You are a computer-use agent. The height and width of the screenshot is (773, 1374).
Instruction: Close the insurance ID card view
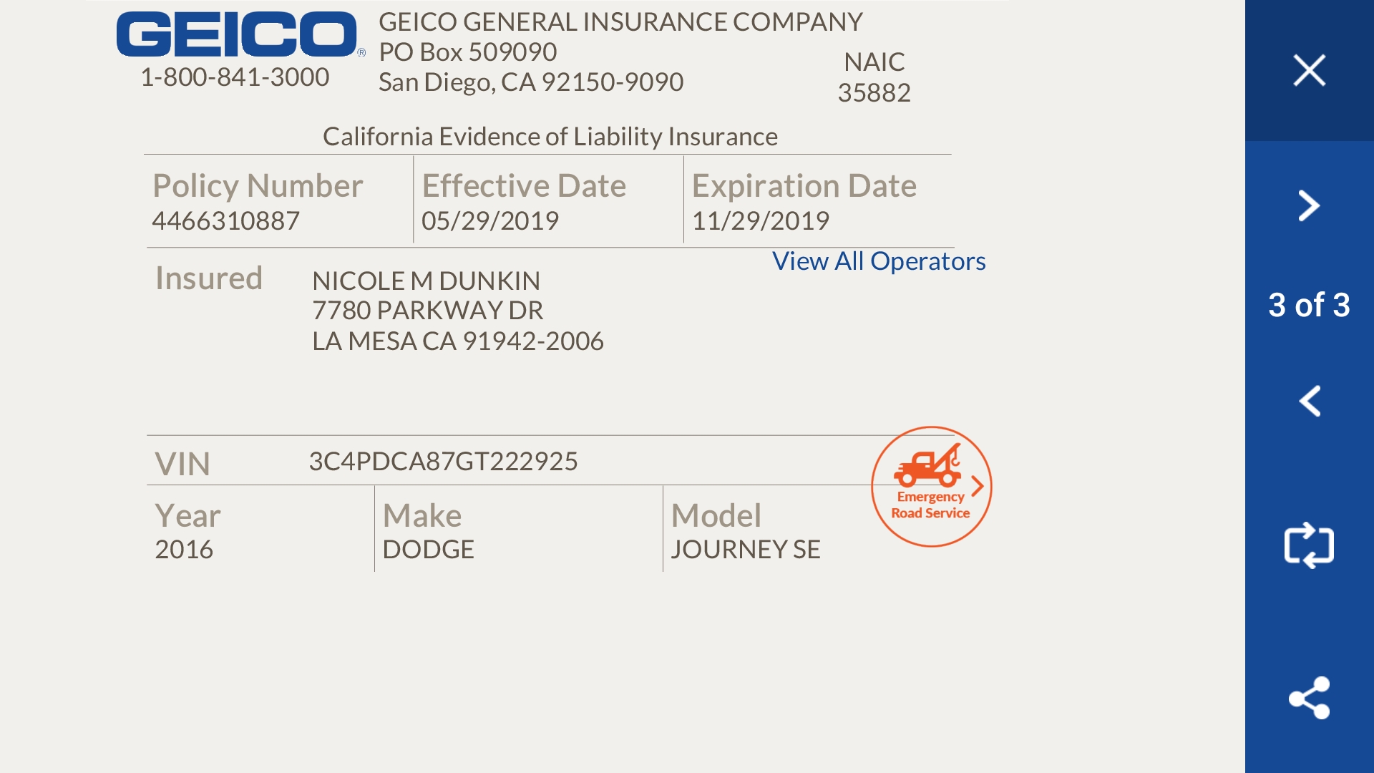click(x=1309, y=70)
